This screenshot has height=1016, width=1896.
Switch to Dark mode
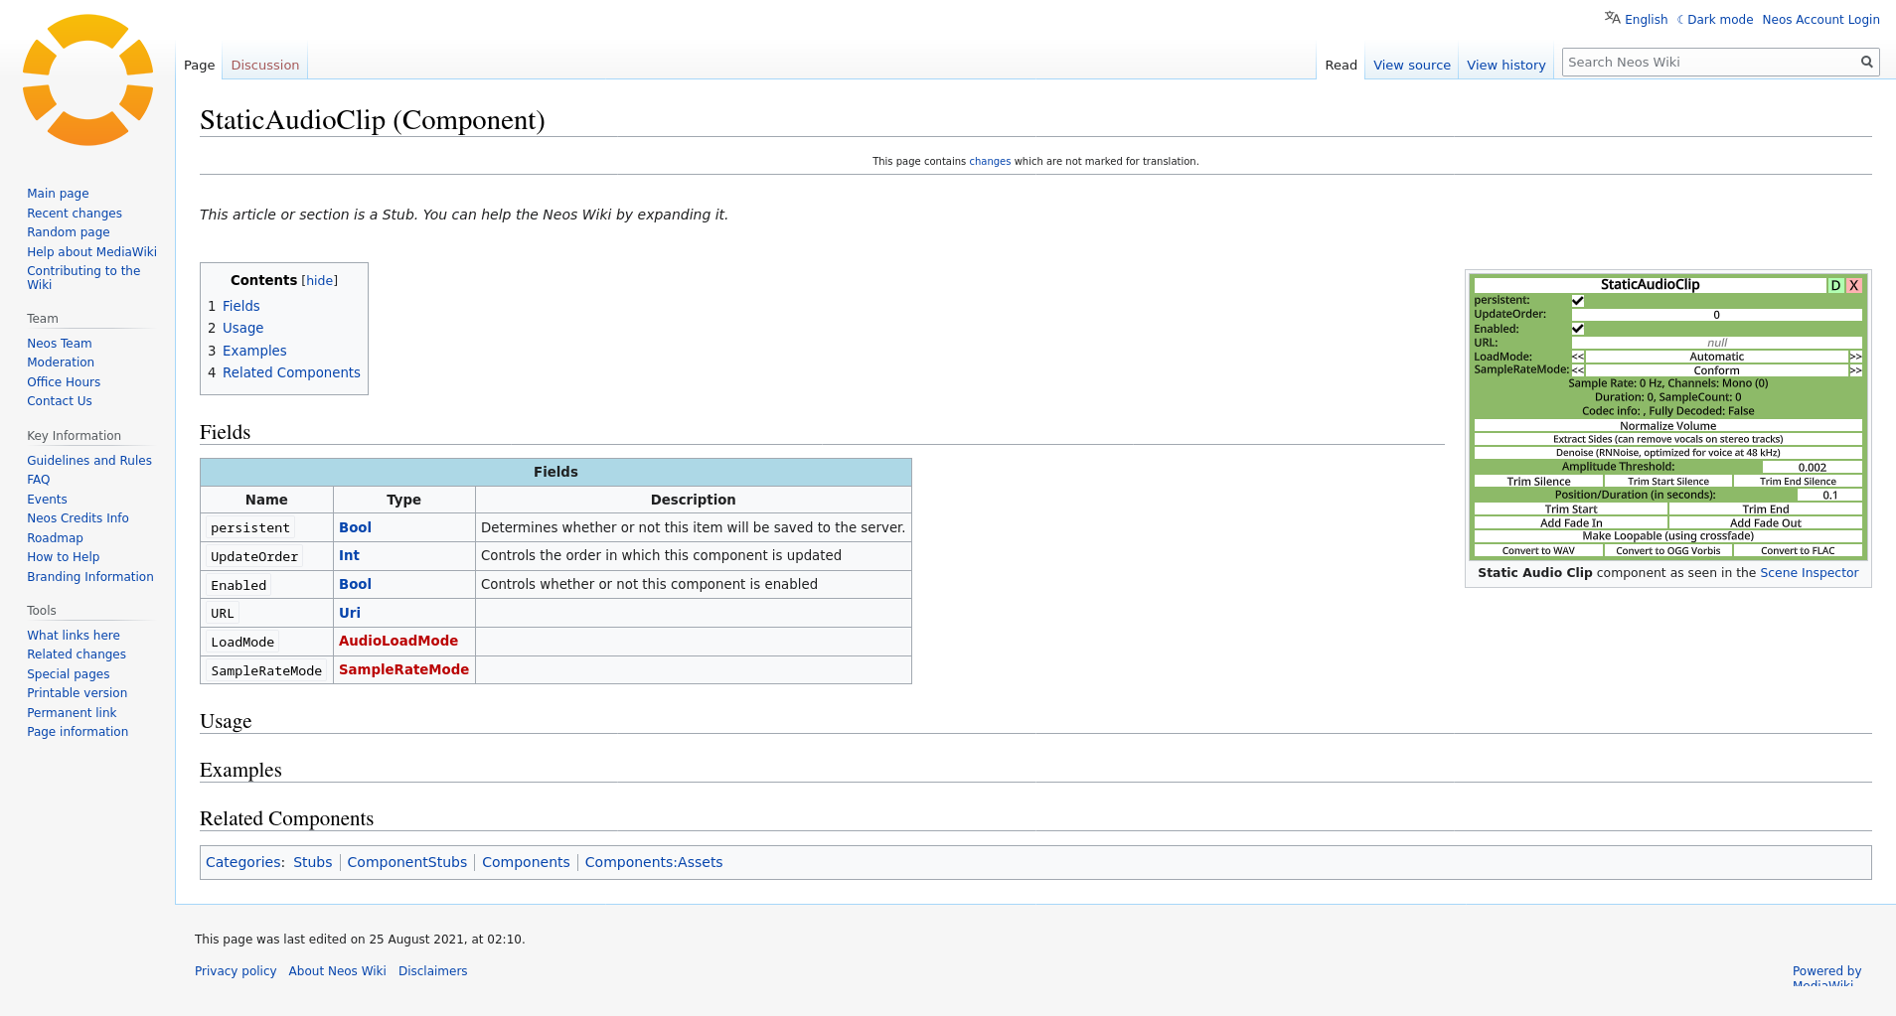[1719, 20]
